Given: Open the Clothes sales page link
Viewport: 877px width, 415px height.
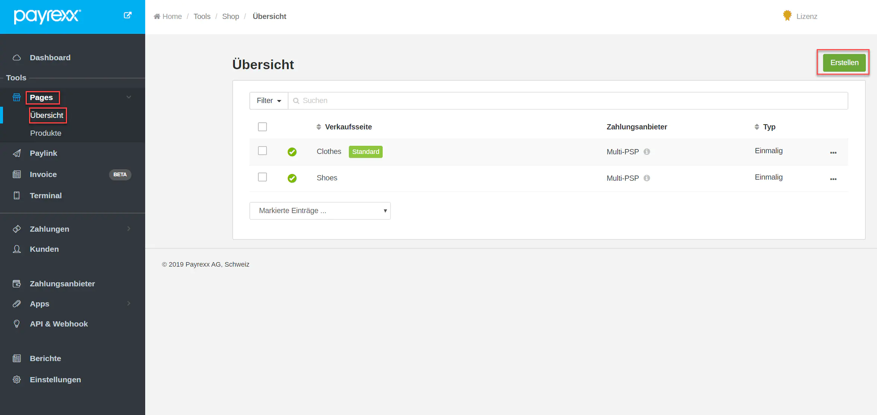Looking at the screenshot, I should (x=329, y=151).
